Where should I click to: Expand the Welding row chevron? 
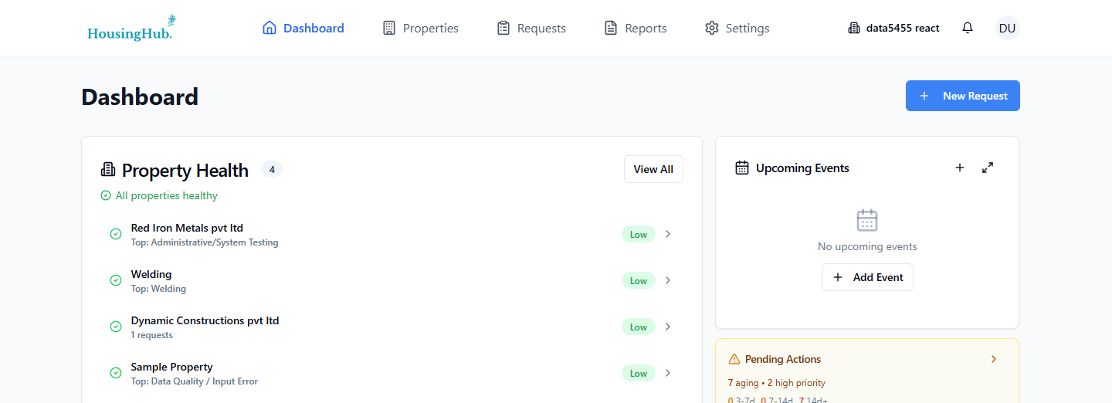(x=668, y=280)
